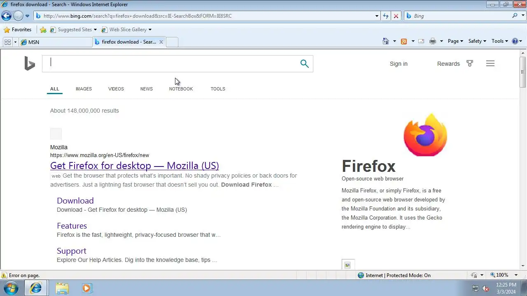The width and height of the screenshot is (527, 296).
Task: Click the Rewards trophy icon
Action: point(470,63)
